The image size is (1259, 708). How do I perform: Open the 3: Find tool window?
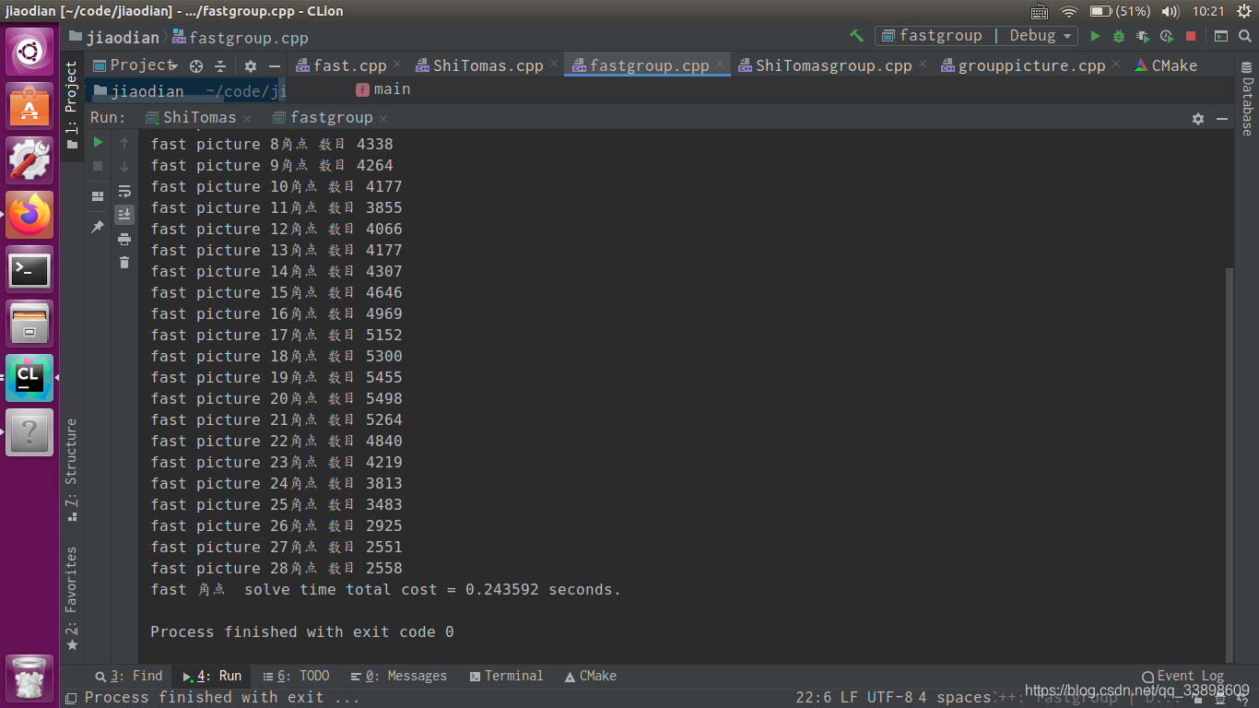tap(129, 677)
